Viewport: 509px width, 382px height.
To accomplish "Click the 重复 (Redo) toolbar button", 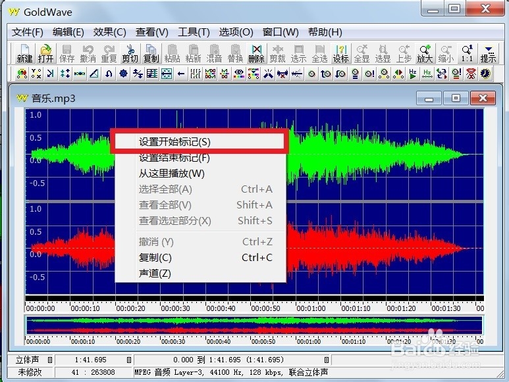I will coord(109,53).
